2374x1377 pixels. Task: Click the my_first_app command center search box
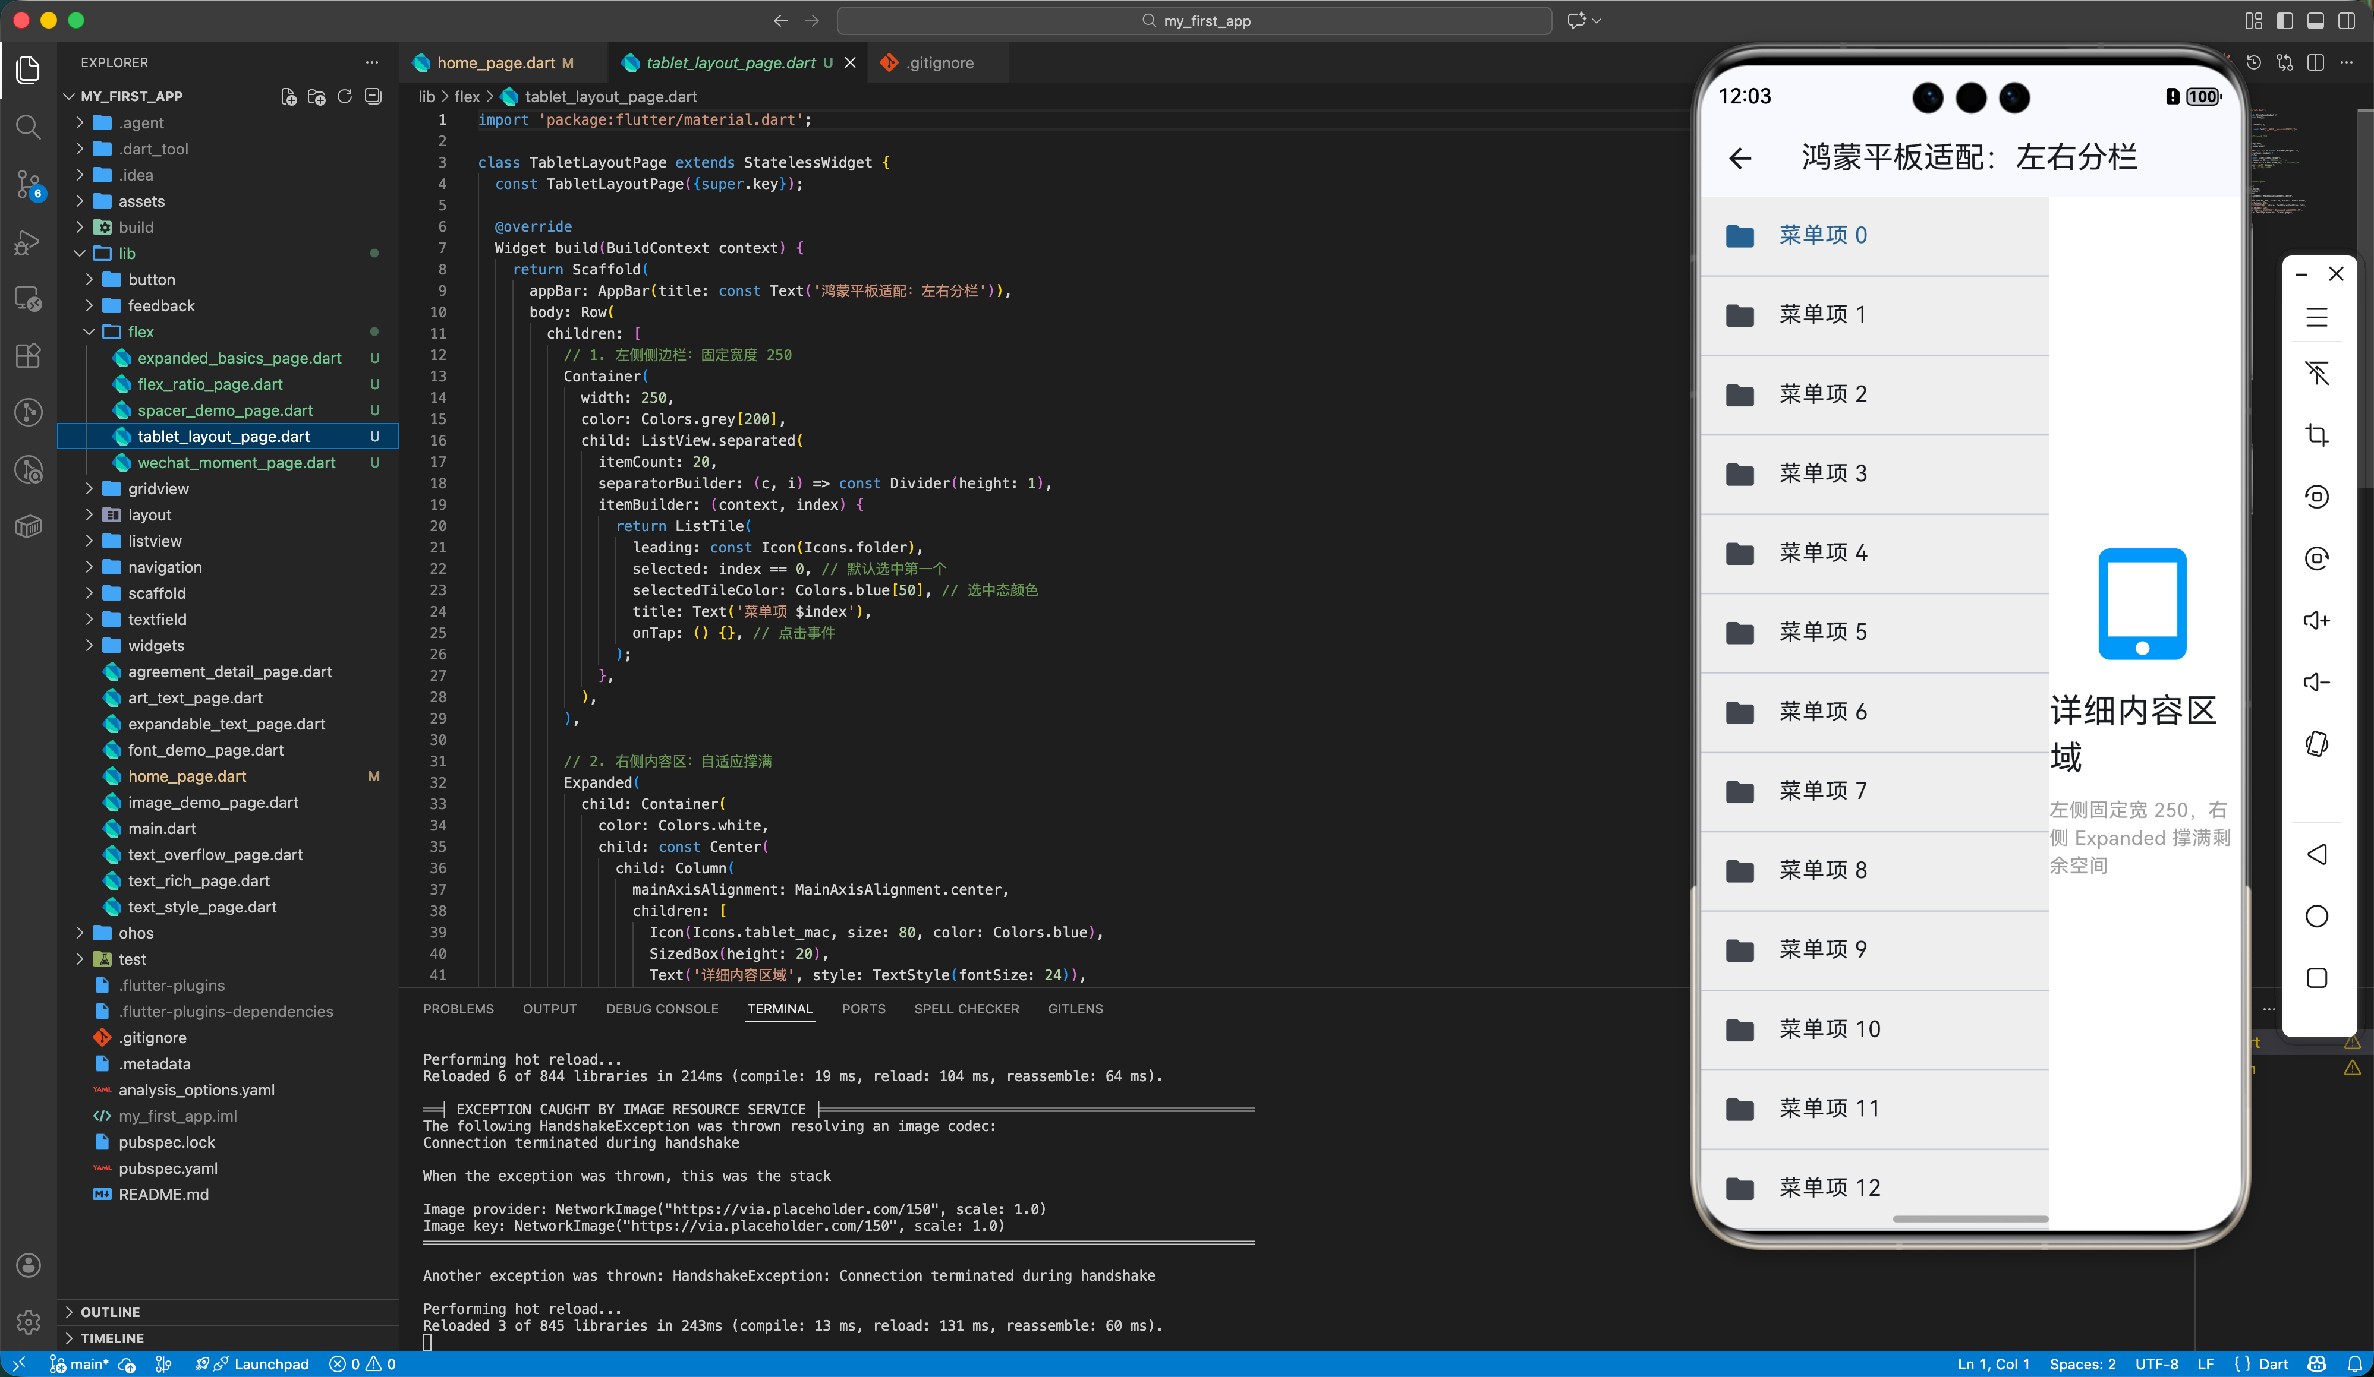tap(1194, 21)
